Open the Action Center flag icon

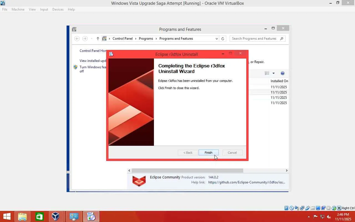[316, 217]
